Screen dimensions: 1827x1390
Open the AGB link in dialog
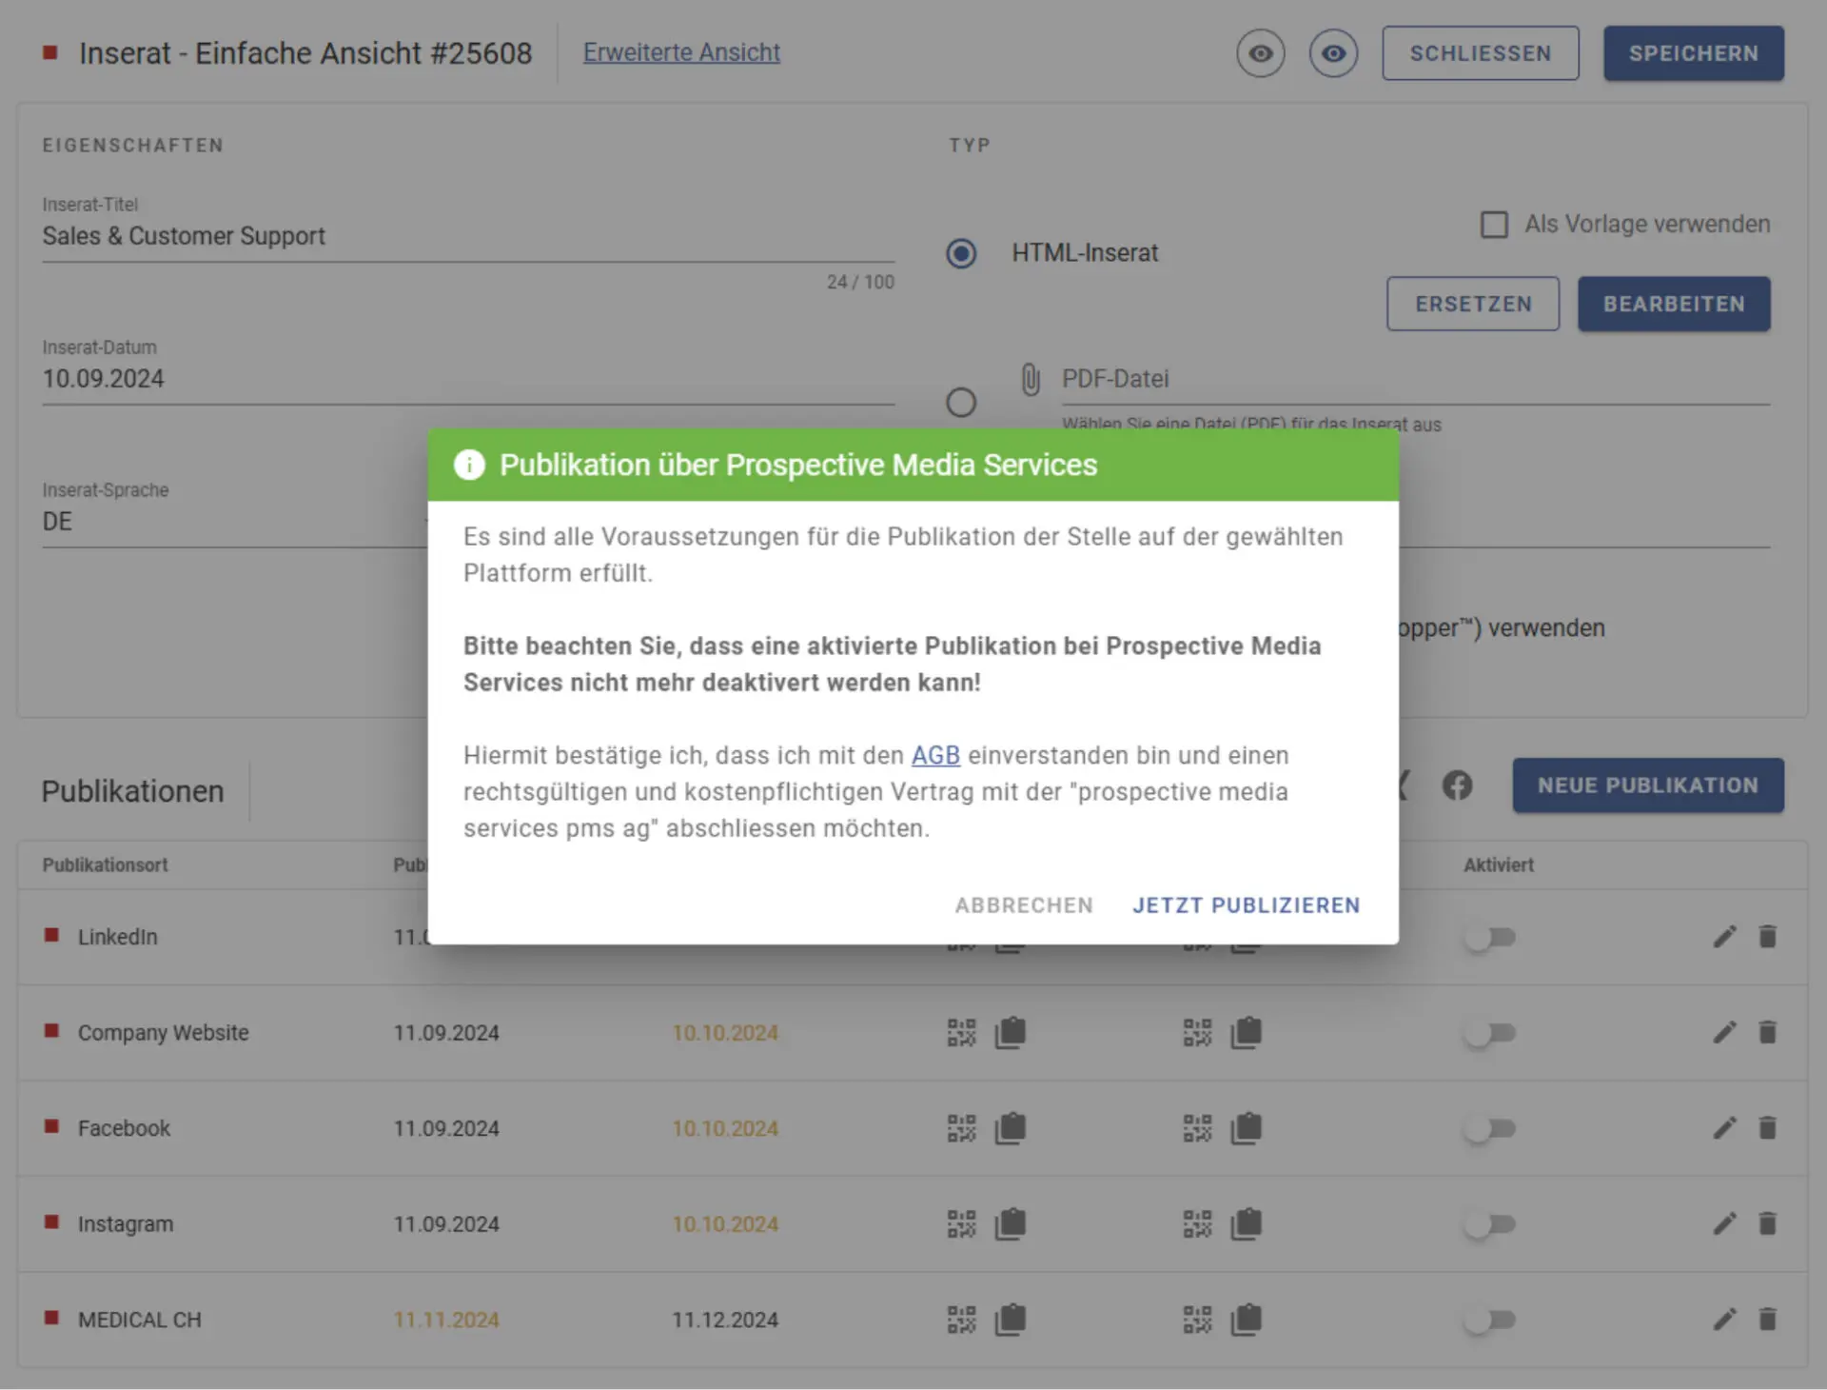tap(935, 755)
